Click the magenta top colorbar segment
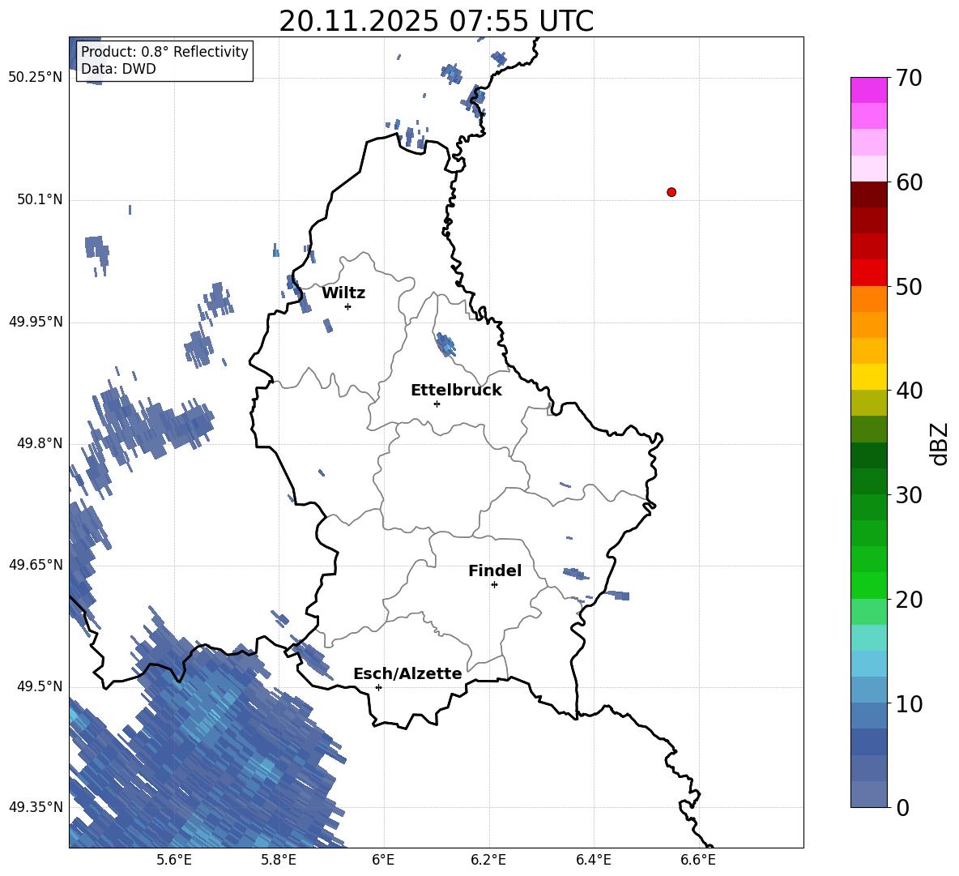The width and height of the screenshot is (959, 876). 868,90
